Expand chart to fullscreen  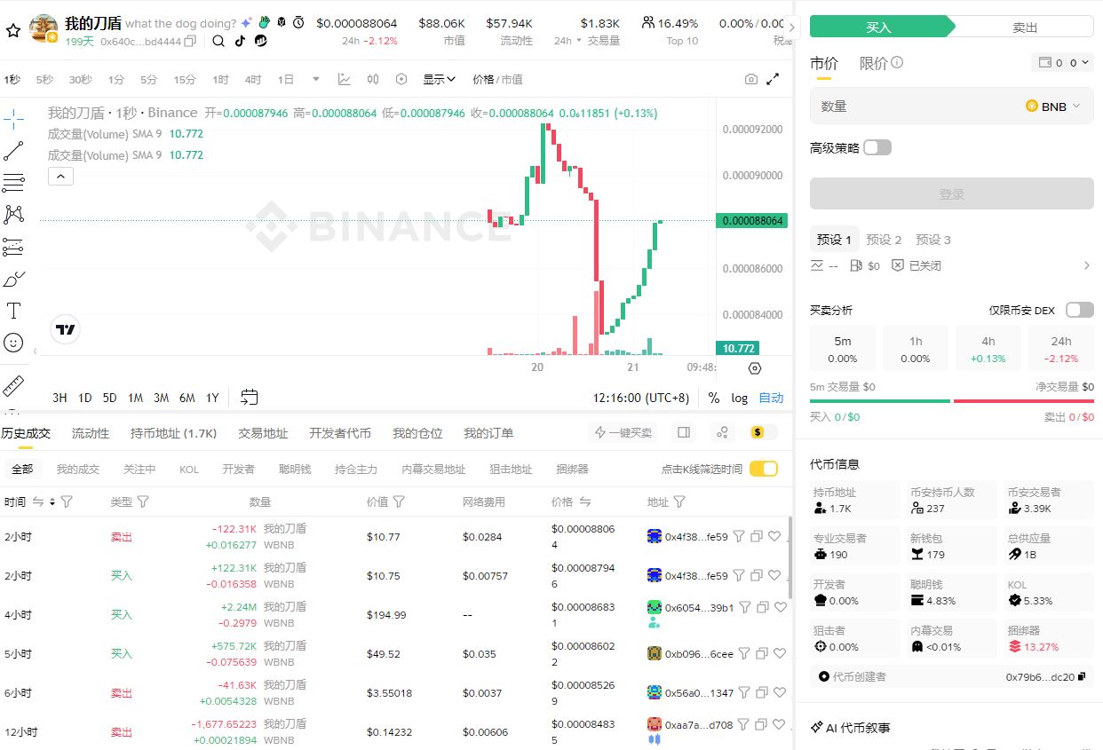pyautogui.click(x=773, y=79)
